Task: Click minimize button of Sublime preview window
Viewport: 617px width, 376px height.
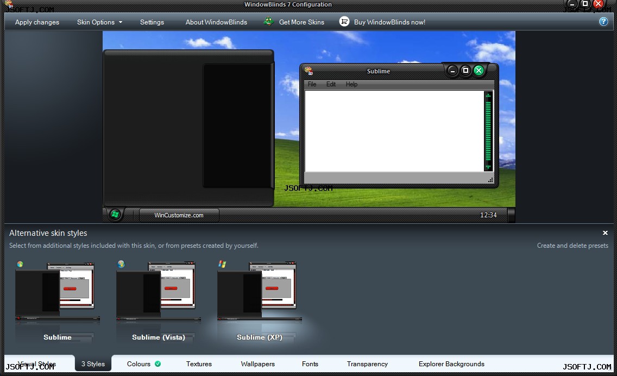Action: [452, 71]
